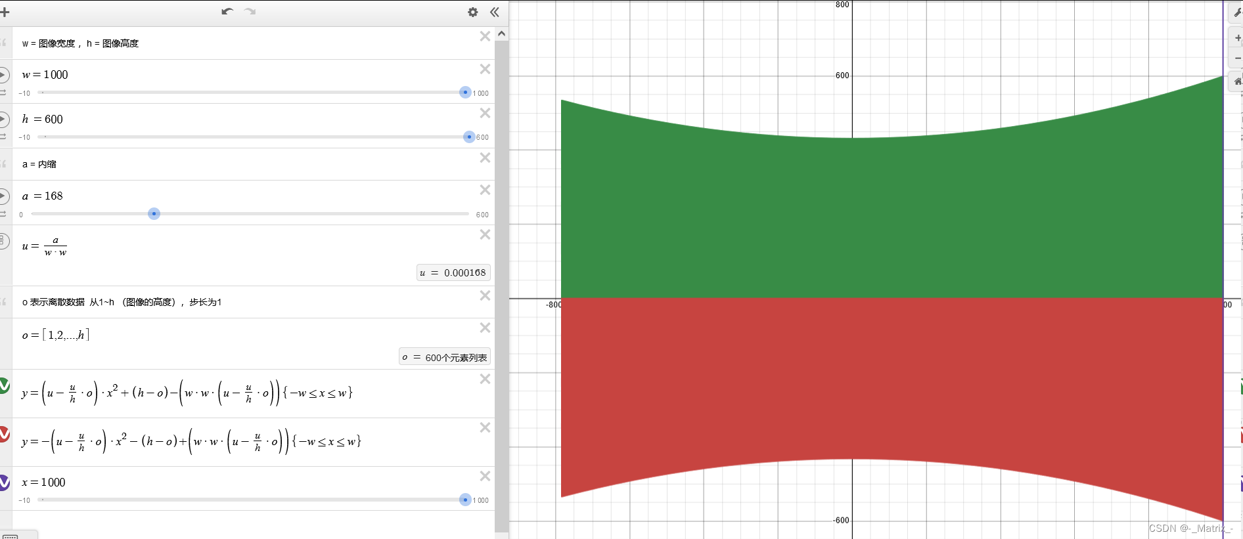The width and height of the screenshot is (1243, 539).
Task: Click the a slider thumb at 168
Action: [x=154, y=213]
